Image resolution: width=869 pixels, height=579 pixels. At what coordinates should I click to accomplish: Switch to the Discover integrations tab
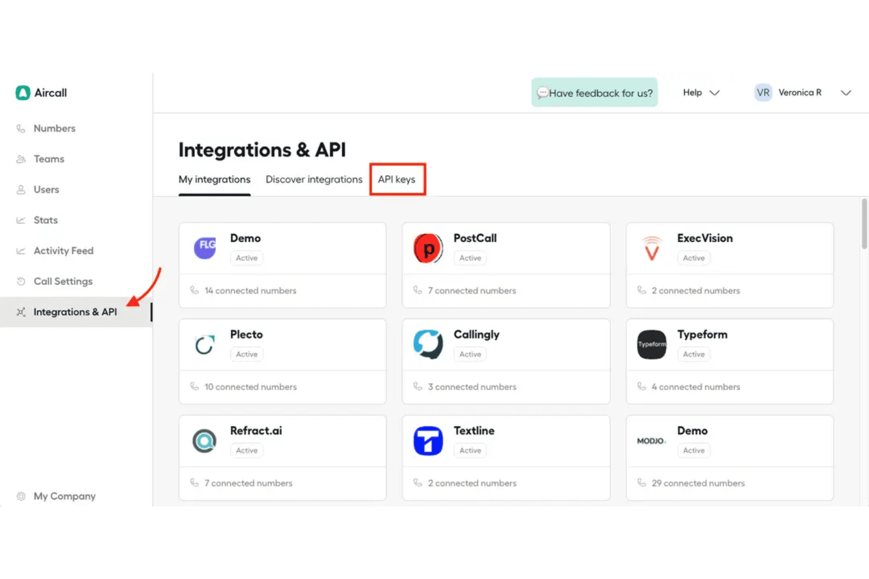pyautogui.click(x=314, y=180)
